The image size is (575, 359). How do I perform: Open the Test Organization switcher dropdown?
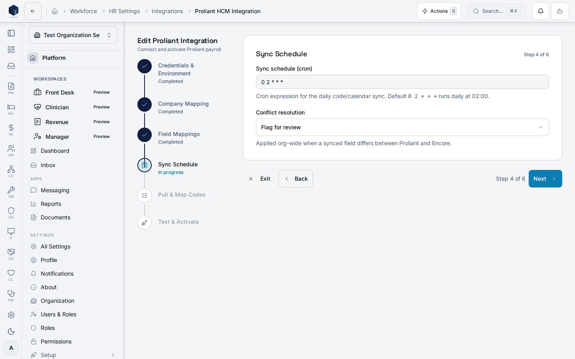(73, 35)
